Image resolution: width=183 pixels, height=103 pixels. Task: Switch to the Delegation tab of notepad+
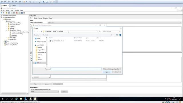(45, 18)
